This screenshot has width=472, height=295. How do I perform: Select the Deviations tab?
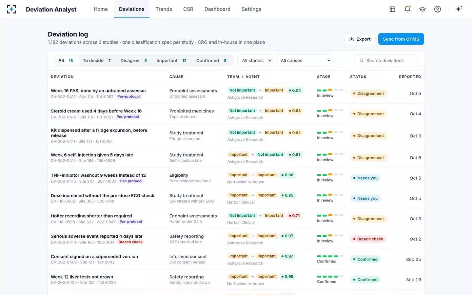pyautogui.click(x=131, y=9)
